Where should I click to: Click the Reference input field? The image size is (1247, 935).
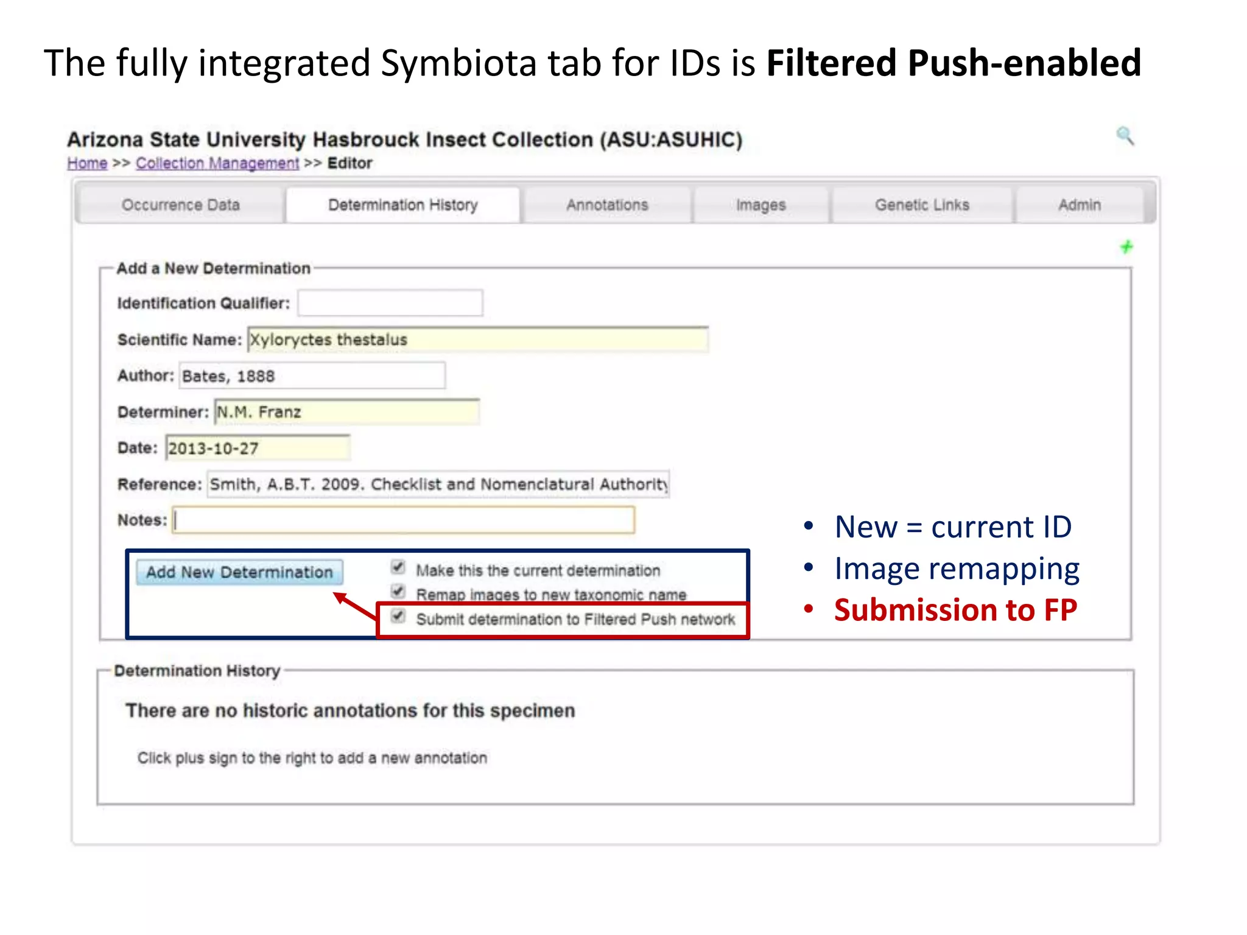[x=438, y=485]
